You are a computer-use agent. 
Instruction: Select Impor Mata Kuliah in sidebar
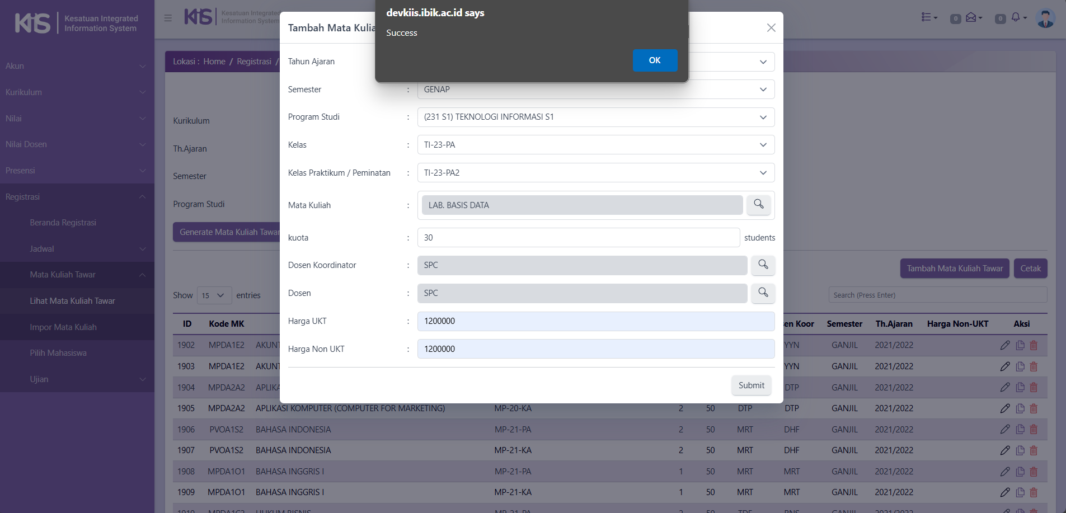(x=63, y=327)
